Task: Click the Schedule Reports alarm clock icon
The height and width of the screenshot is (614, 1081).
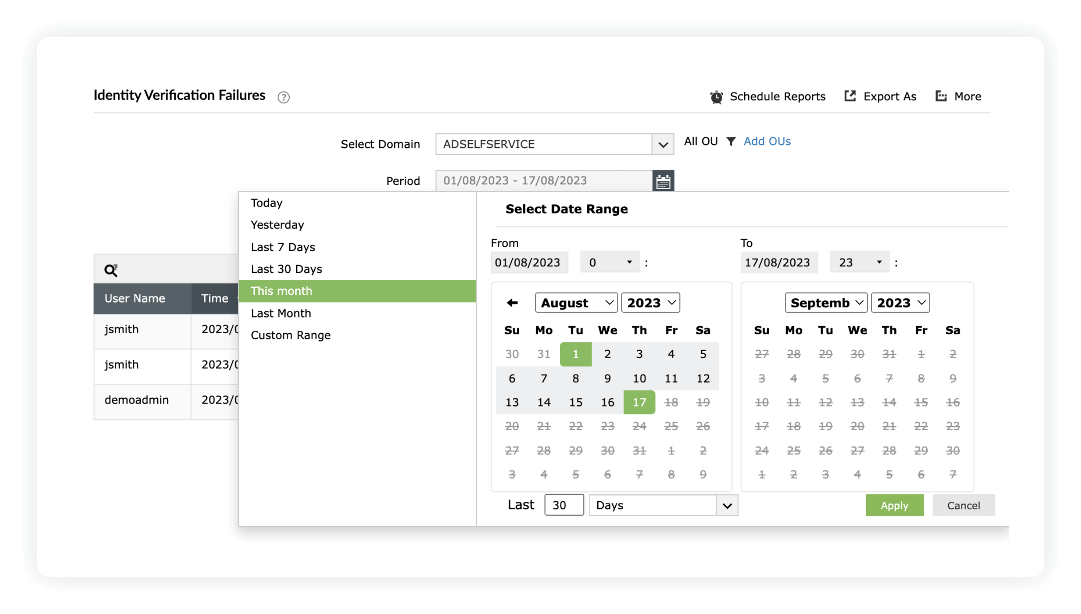Action: click(716, 97)
